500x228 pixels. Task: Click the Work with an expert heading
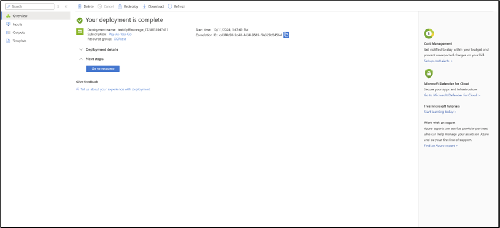(439, 123)
